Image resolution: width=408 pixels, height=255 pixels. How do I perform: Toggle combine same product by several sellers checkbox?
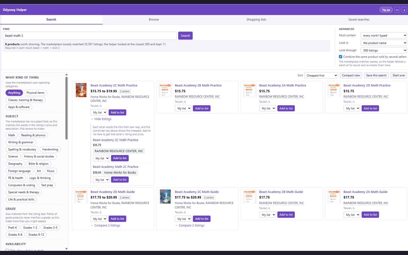coord(341,57)
